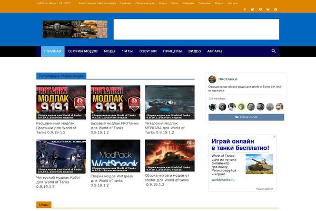Open the Базовый модпак PROтанки thumbnail

115,102
